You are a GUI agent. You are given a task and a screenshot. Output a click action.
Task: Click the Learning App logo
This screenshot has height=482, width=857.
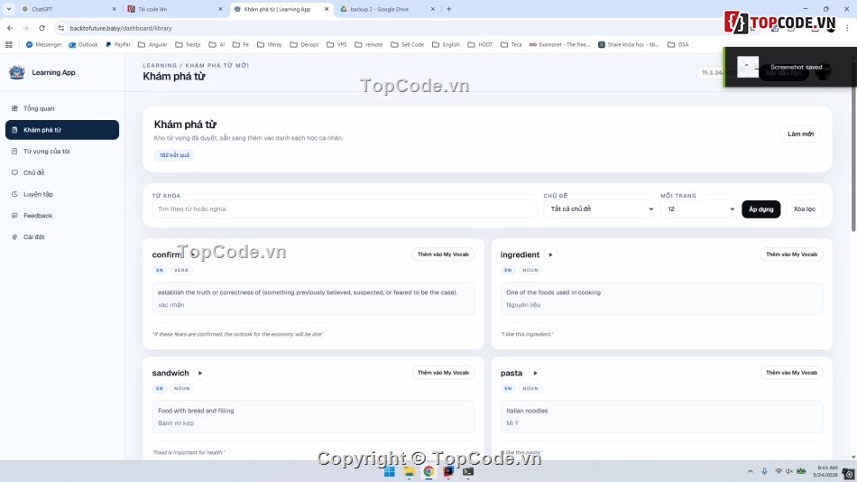17,72
